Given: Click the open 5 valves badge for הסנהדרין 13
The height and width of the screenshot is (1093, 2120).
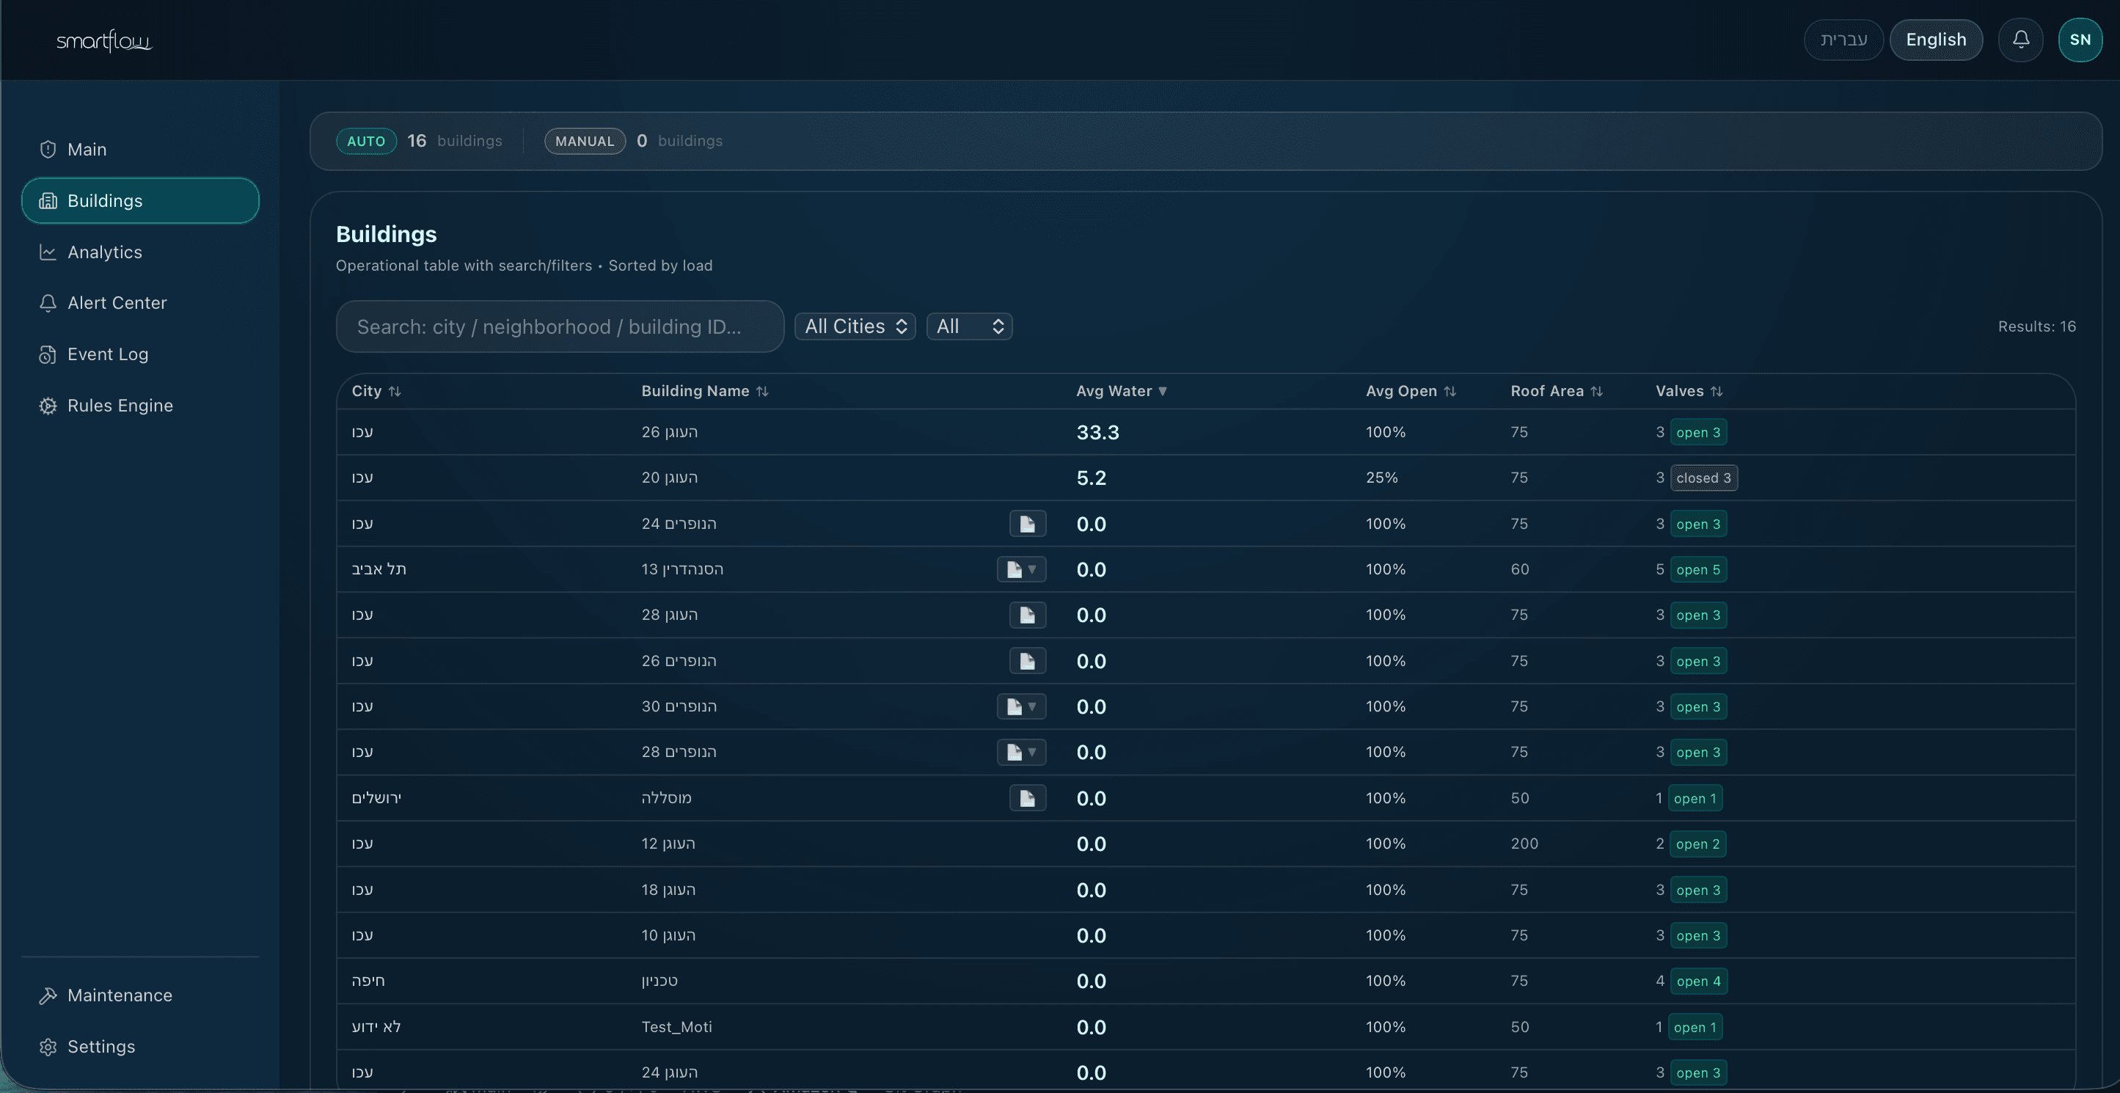Looking at the screenshot, I should pos(1700,569).
